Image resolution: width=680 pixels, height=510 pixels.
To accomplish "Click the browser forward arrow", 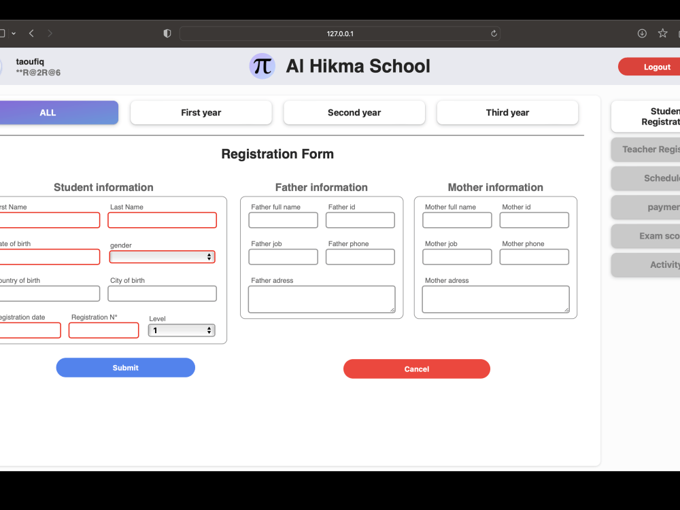I will [x=50, y=33].
